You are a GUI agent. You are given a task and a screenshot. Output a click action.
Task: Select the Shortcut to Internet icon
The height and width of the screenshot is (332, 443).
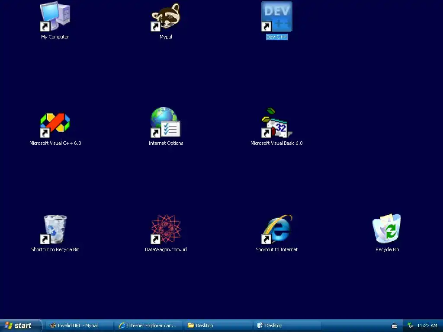click(276, 229)
